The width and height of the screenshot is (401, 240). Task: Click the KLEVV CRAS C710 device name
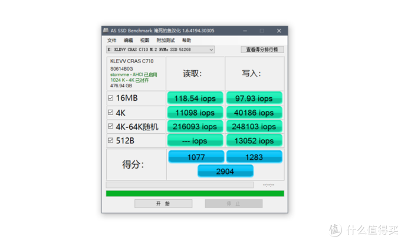pos(132,61)
